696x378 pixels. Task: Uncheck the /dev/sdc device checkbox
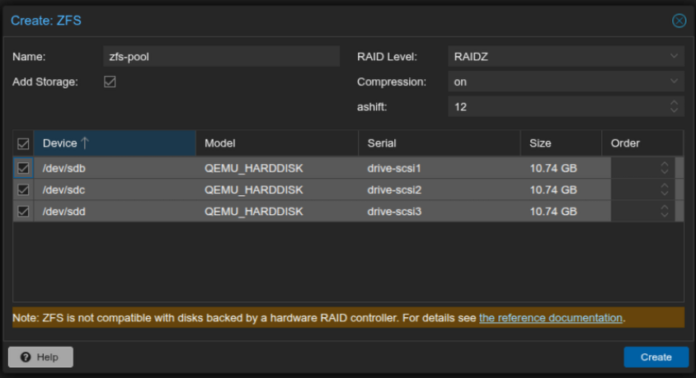pyautogui.click(x=23, y=189)
